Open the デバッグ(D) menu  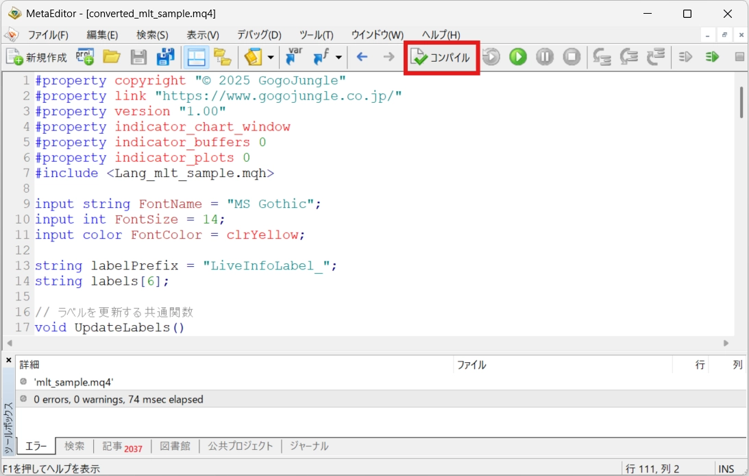coord(259,35)
